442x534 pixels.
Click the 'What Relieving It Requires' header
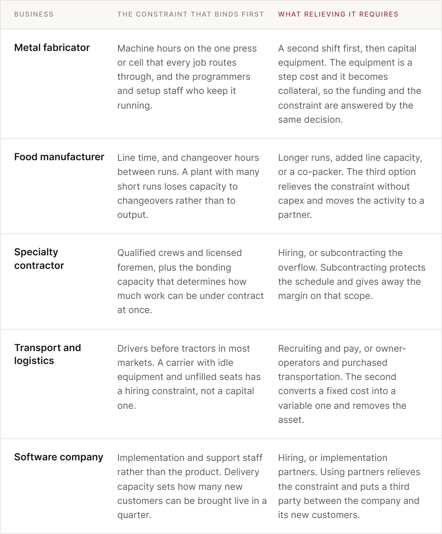click(x=338, y=14)
